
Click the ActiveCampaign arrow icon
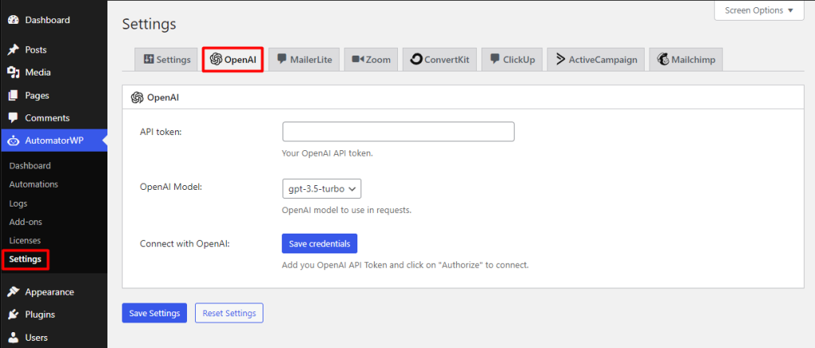click(560, 59)
